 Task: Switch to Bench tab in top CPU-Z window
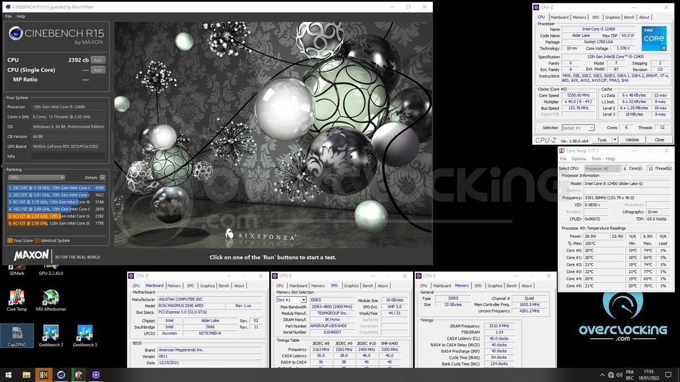point(629,18)
